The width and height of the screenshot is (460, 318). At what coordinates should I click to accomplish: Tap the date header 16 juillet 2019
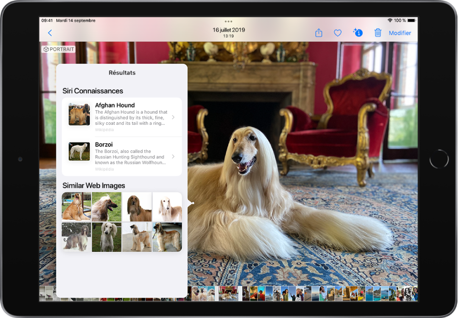(x=228, y=29)
